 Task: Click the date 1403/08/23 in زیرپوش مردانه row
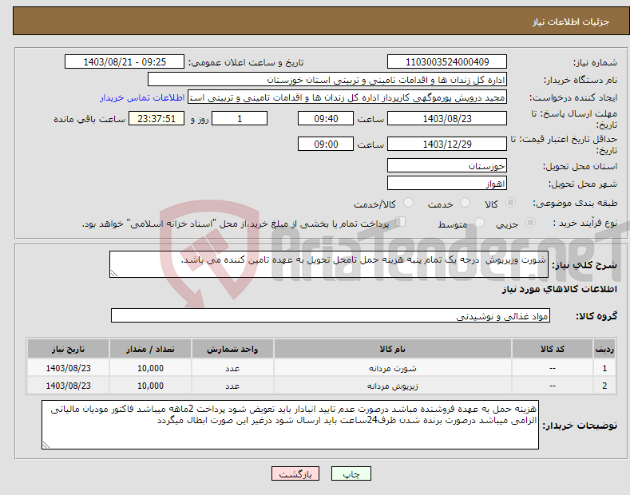click(x=69, y=386)
